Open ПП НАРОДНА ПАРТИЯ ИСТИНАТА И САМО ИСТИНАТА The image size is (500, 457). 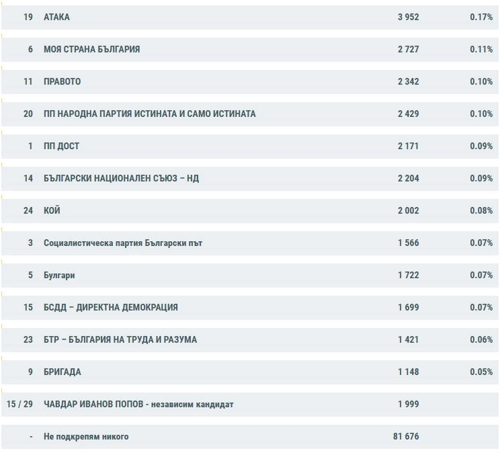pyautogui.click(x=250, y=114)
